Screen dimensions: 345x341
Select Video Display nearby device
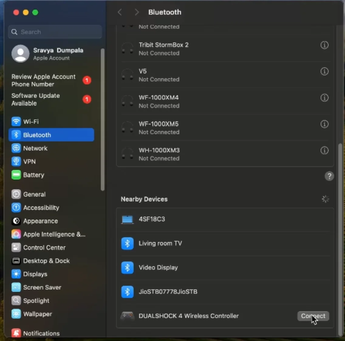[225, 268]
